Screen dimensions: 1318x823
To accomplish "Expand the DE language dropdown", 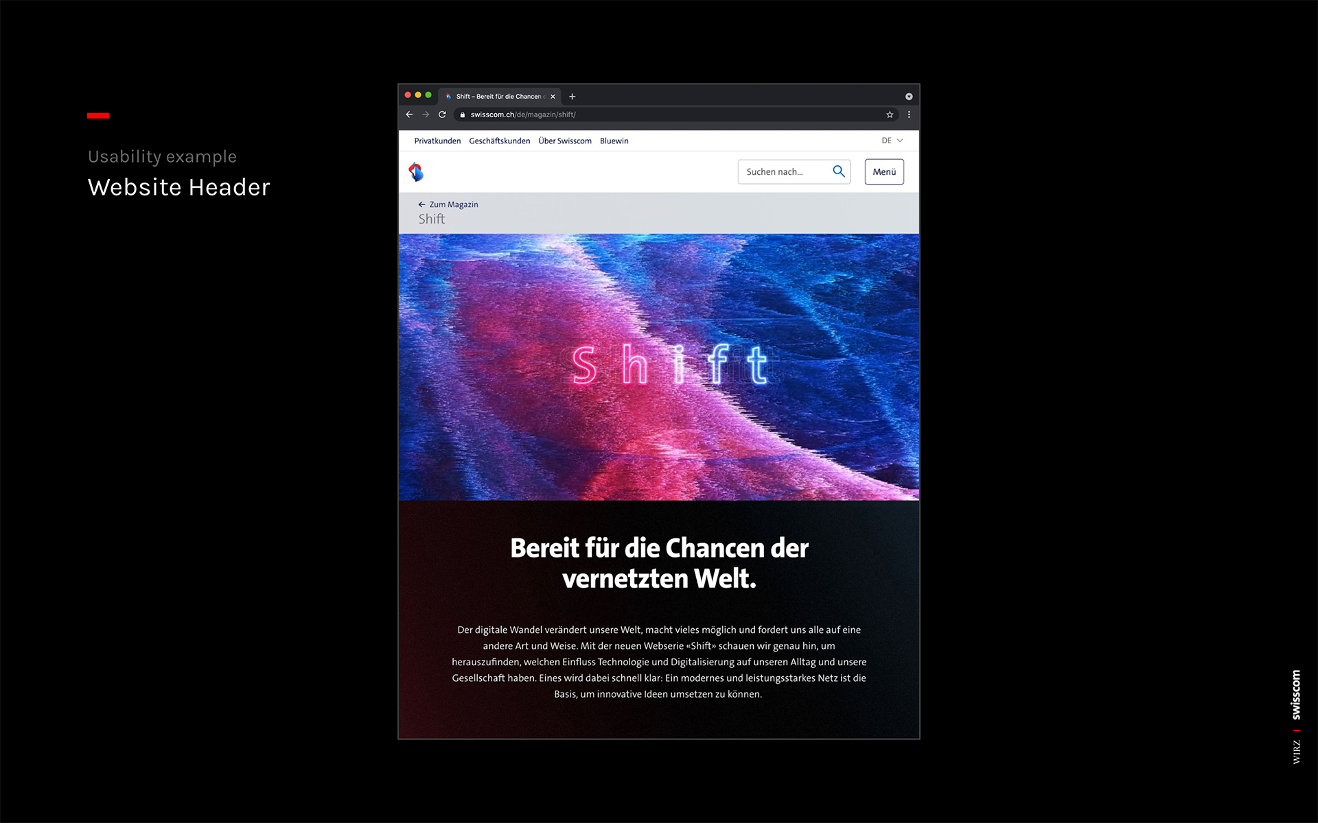I will coord(892,141).
